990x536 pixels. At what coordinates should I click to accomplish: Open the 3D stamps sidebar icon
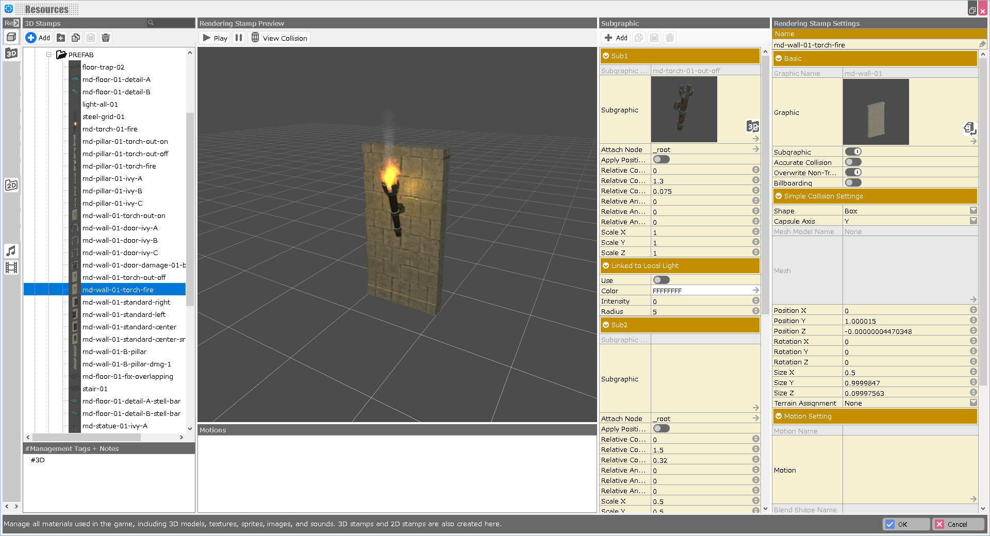coord(11,53)
